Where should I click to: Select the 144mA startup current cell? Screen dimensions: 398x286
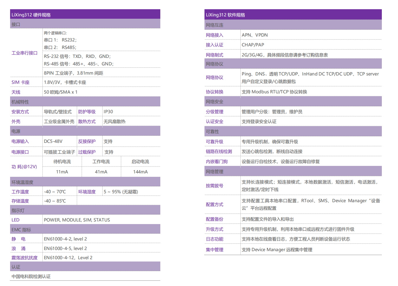coord(140,172)
